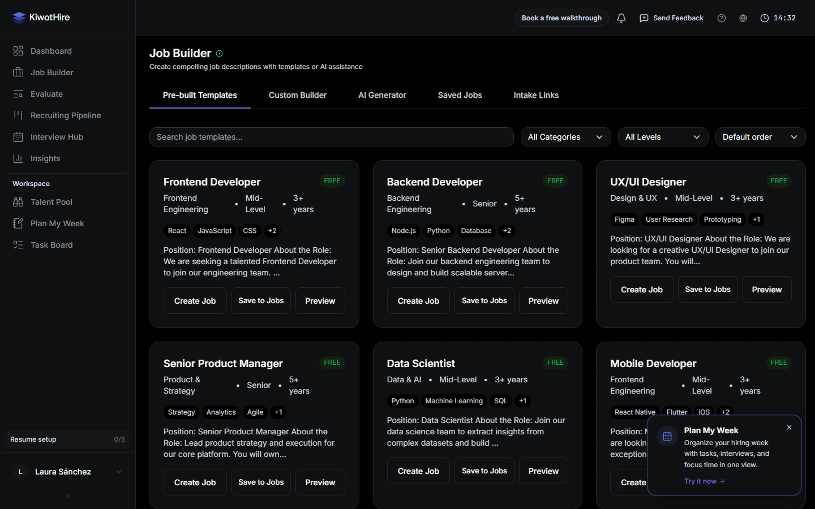815x509 pixels.
Task: Click the Figma tag on UX/UI Designer
Action: pos(624,219)
